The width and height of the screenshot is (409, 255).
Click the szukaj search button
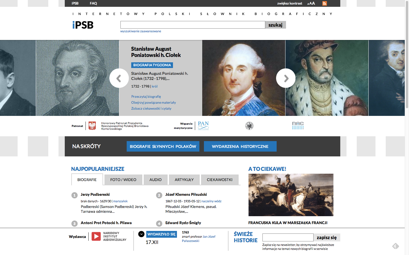(x=276, y=25)
